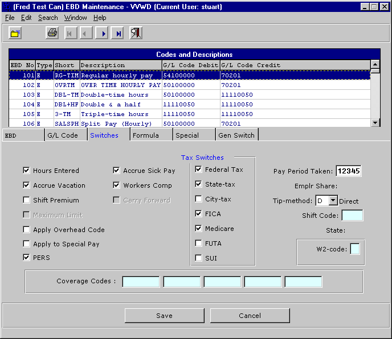
Task: Click the new record folder icon
Action: tap(15, 33)
